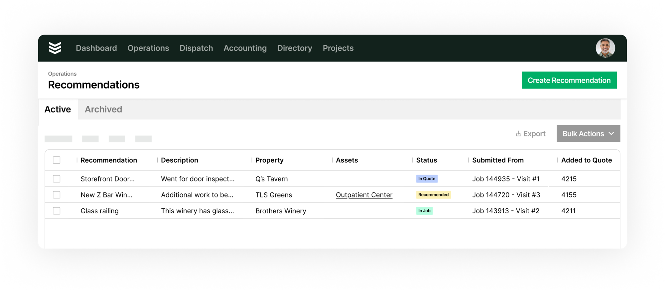This screenshot has width=665, height=290.
Task: Click the In Job status badge
Action: click(x=424, y=211)
